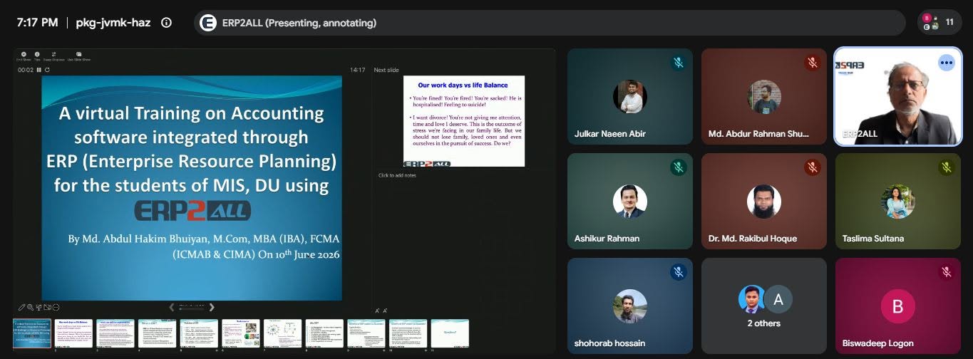
Task: Select Ashikur Rahman's profile avatar
Action: (630, 202)
